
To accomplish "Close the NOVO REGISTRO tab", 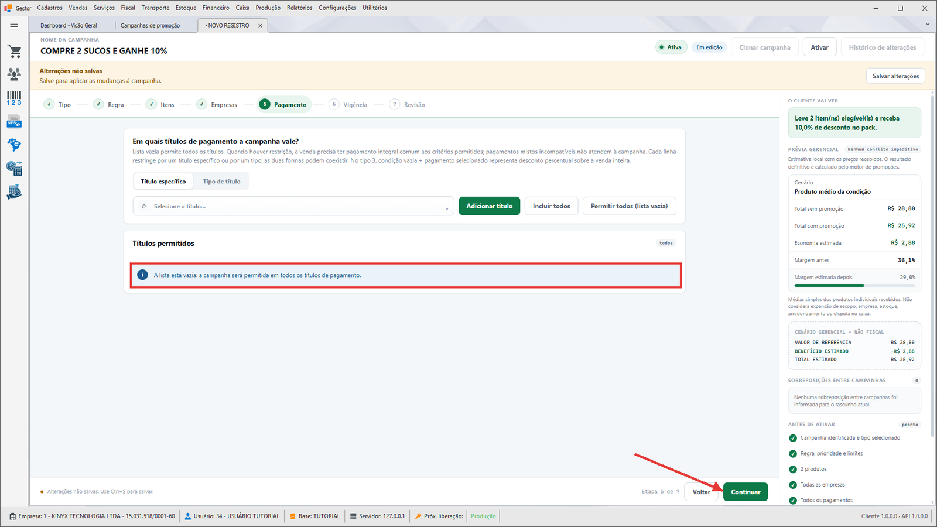I will 261,26.
